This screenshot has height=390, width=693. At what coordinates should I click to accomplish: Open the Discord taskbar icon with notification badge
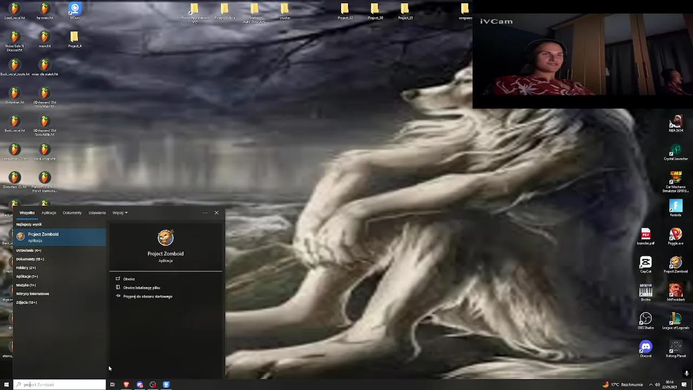pos(140,385)
